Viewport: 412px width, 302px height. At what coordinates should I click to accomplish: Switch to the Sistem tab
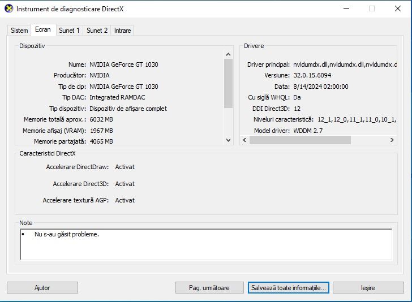pyautogui.click(x=19, y=31)
